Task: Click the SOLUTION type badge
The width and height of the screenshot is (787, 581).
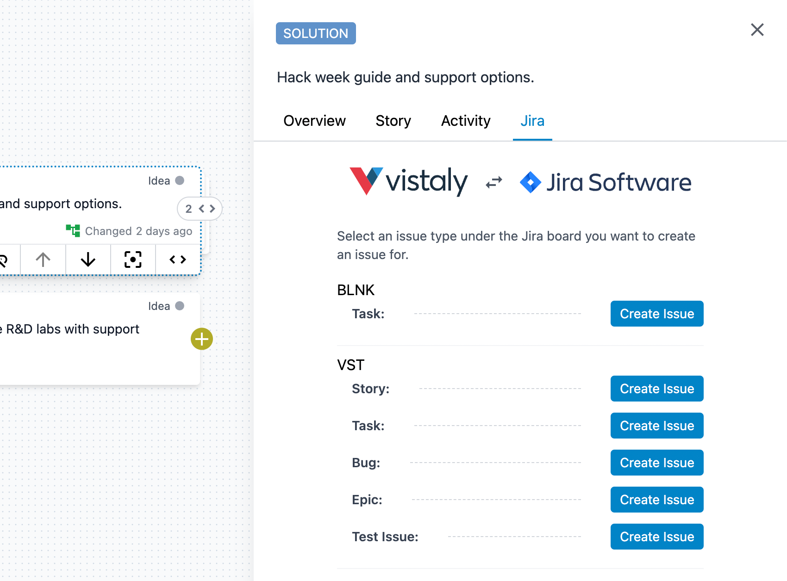Action: pos(316,33)
